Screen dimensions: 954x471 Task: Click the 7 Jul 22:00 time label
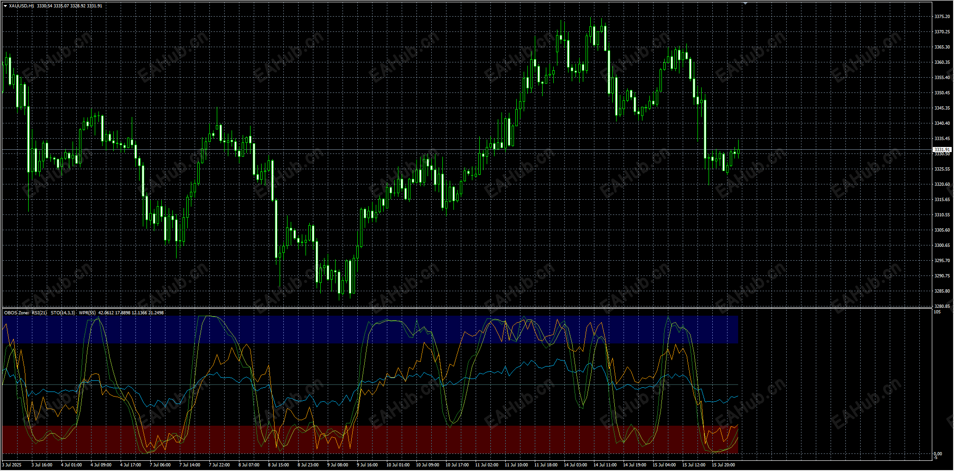[x=220, y=465]
